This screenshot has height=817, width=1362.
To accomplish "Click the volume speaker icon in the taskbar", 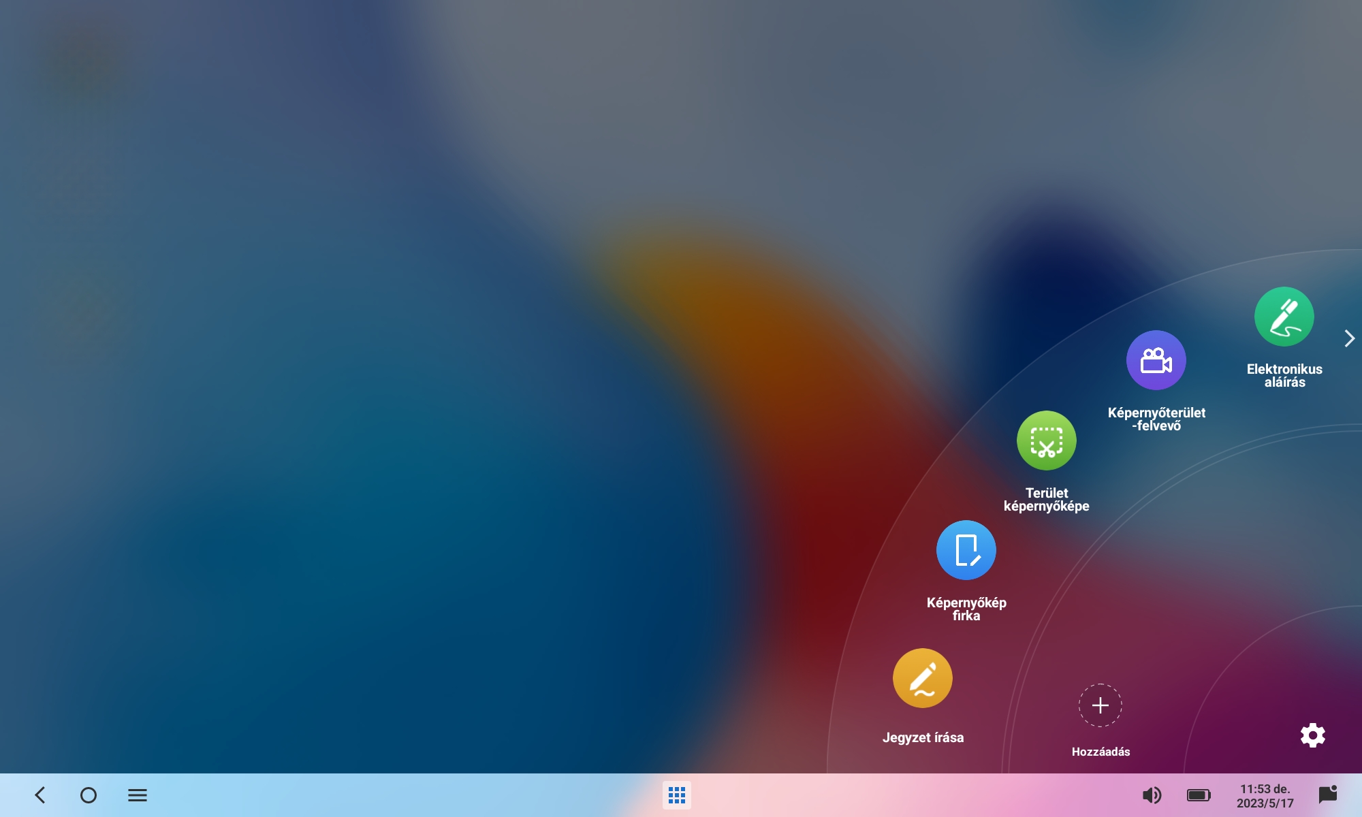I will pyautogui.click(x=1152, y=795).
